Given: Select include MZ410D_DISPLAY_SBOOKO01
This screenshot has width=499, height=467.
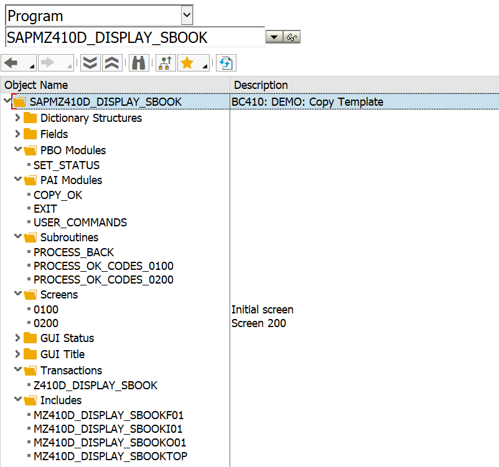Looking at the screenshot, I should (x=110, y=443).
